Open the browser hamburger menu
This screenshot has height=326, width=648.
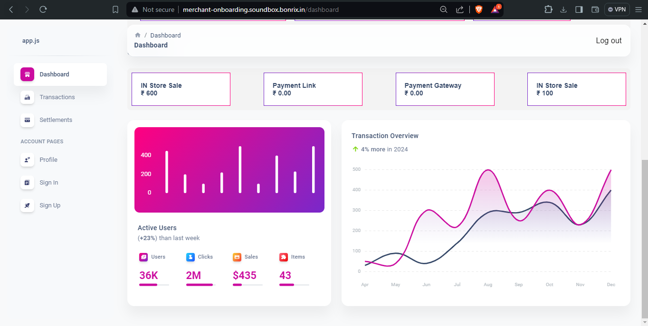[x=638, y=9]
